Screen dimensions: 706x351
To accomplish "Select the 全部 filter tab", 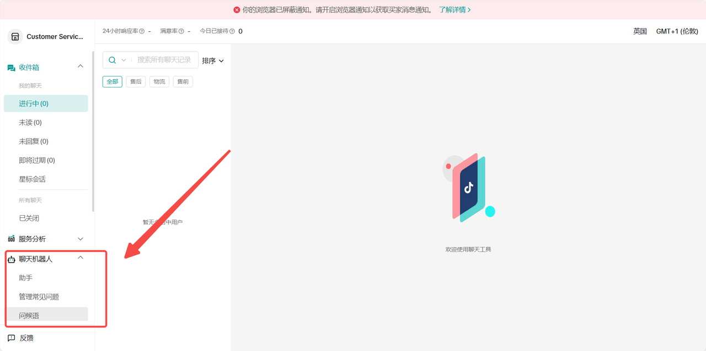I will [112, 81].
